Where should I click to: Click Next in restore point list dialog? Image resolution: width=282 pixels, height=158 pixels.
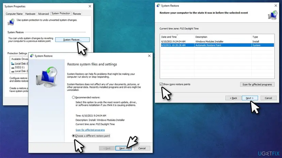coord(250,98)
